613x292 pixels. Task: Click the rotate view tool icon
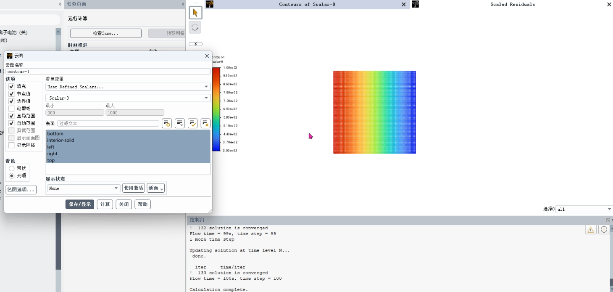(x=195, y=28)
